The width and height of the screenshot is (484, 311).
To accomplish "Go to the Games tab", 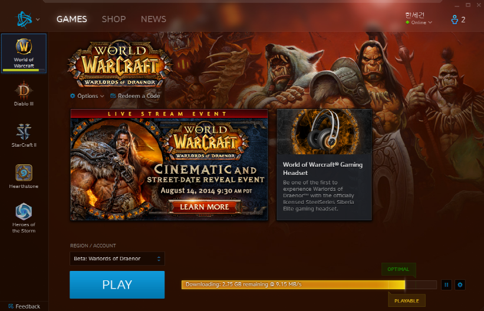I will coord(71,19).
